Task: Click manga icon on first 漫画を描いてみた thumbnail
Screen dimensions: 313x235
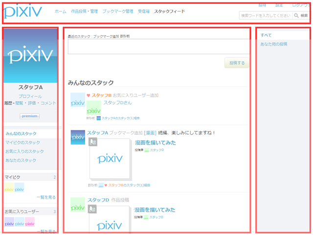Action: [x=93, y=142]
